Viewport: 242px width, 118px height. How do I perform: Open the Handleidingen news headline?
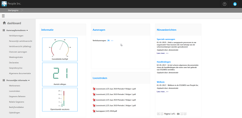click(164, 62)
